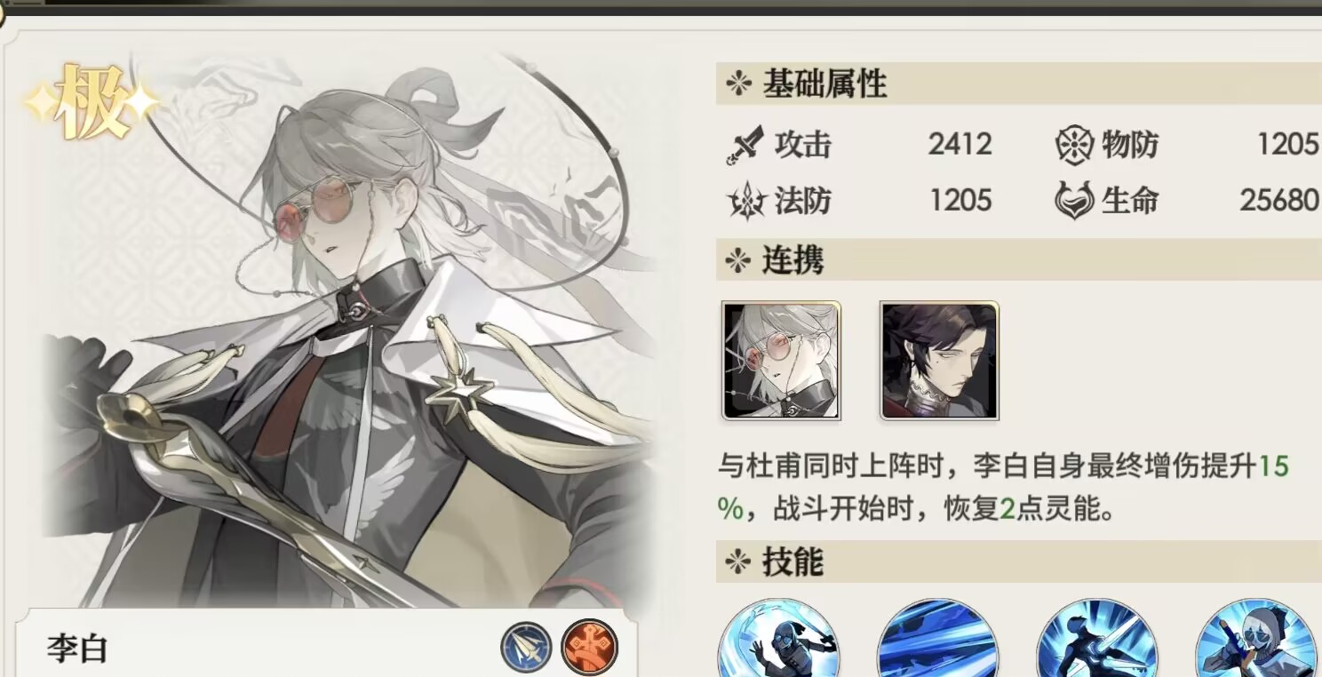Click the character name 李白 label
Screen dimensions: 1322x677
[77, 649]
